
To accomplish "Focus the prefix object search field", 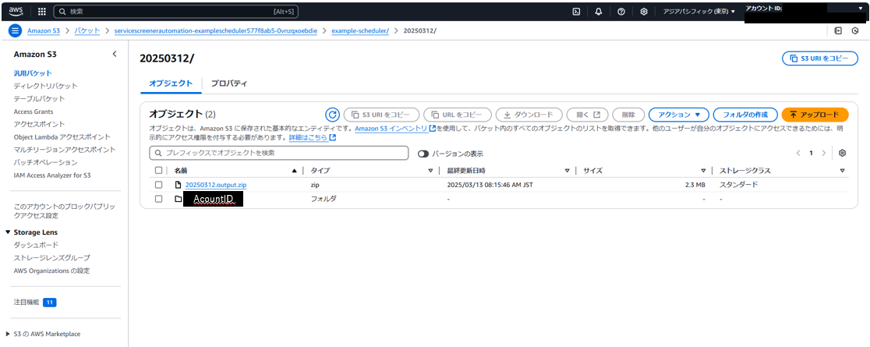I will [279, 154].
